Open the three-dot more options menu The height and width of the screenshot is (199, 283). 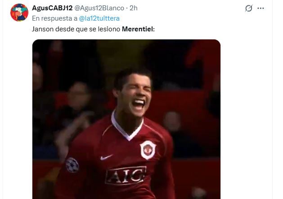pos(261,8)
